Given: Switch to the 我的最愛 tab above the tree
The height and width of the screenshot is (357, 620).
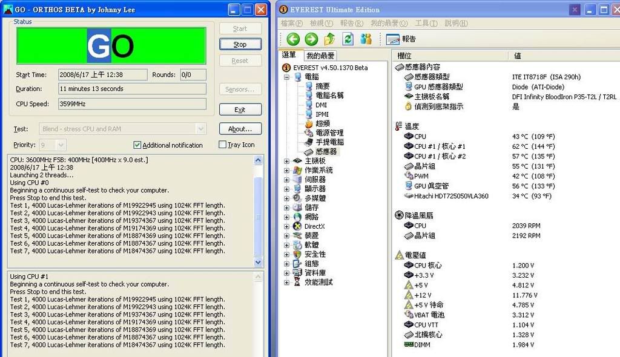Looking at the screenshot, I should point(321,56).
